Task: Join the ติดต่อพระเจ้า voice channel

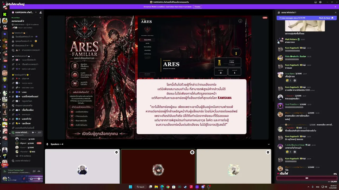Action: 26,46
